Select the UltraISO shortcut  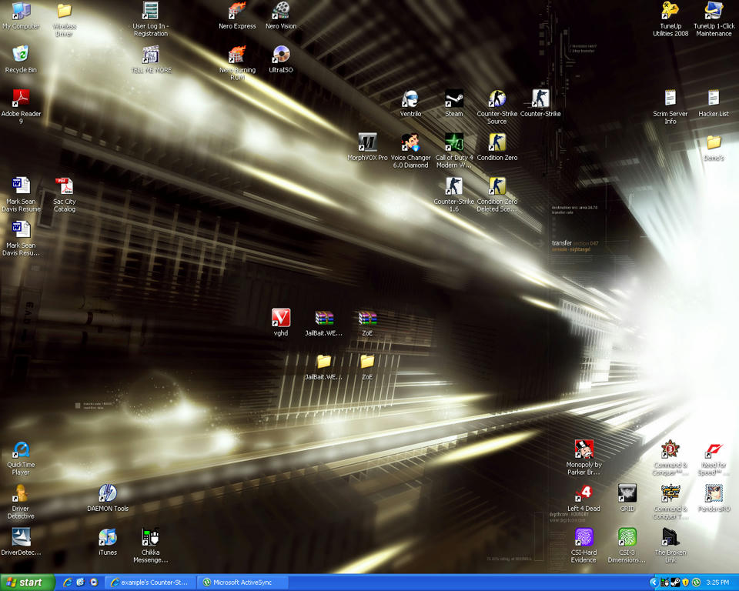[281, 60]
